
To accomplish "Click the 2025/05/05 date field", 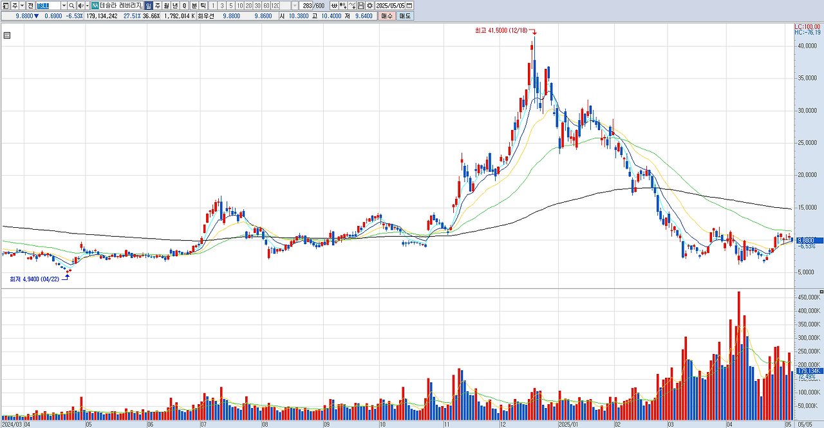I will [390, 6].
